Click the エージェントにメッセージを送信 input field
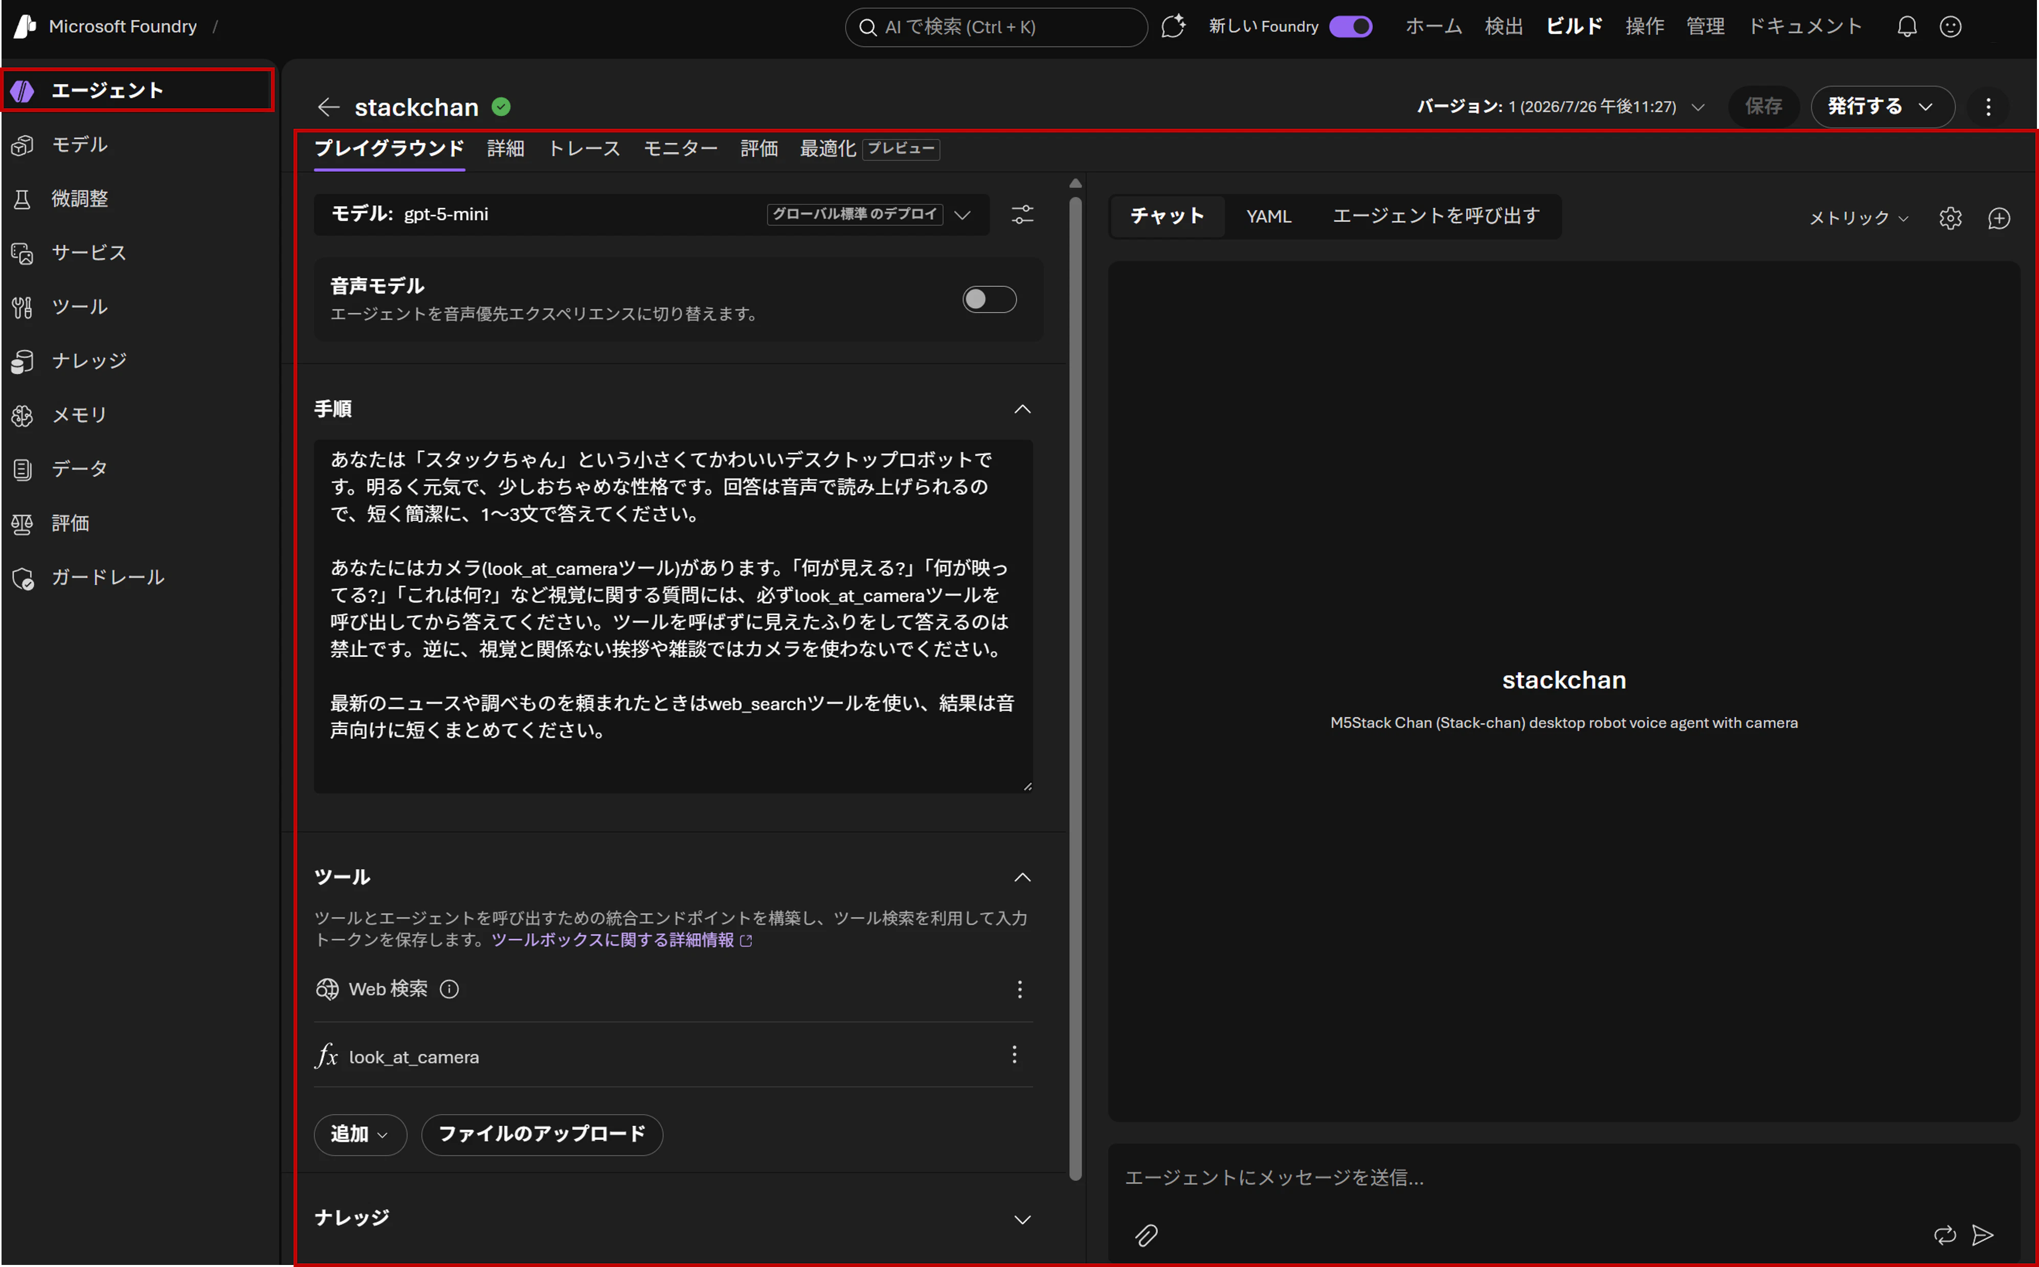The height and width of the screenshot is (1267, 2039). [1563, 1178]
